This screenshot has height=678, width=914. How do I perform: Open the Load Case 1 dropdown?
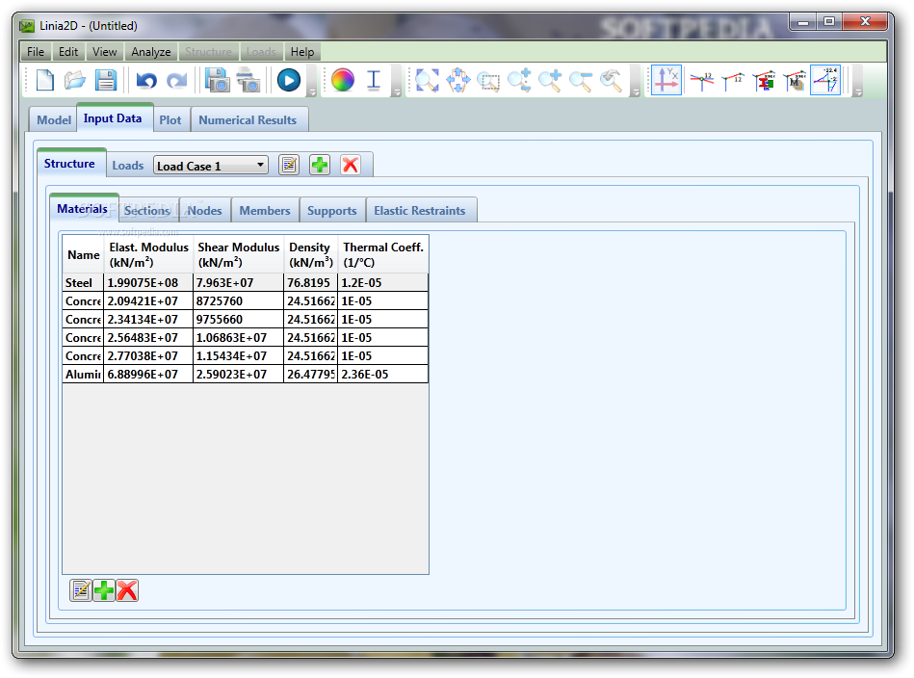(210, 166)
